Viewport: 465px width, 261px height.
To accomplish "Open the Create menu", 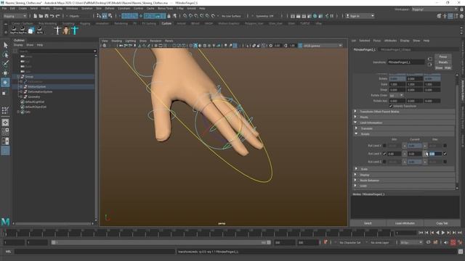I will click(x=23, y=8).
